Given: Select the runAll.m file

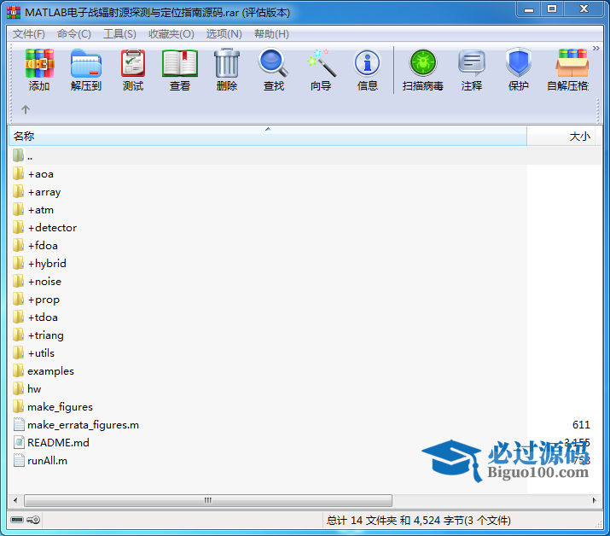Looking at the screenshot, I should point(40,461).
